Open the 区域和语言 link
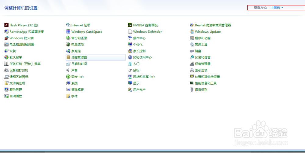Image resolution: width=305 pixels, height=153 pixels. pos(203,57)
